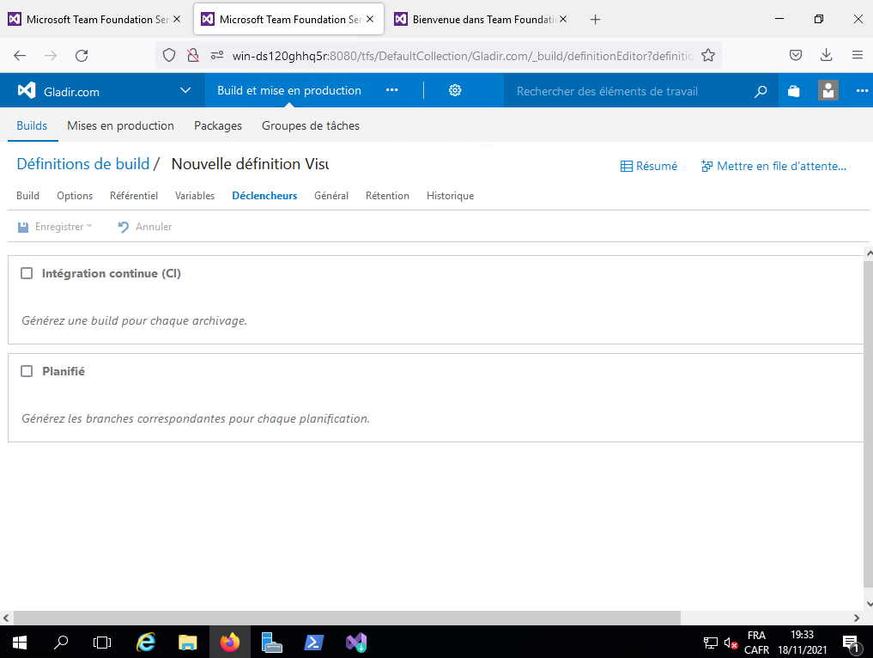Enable Intégration continue (CI) checkbox

point(27,273)
